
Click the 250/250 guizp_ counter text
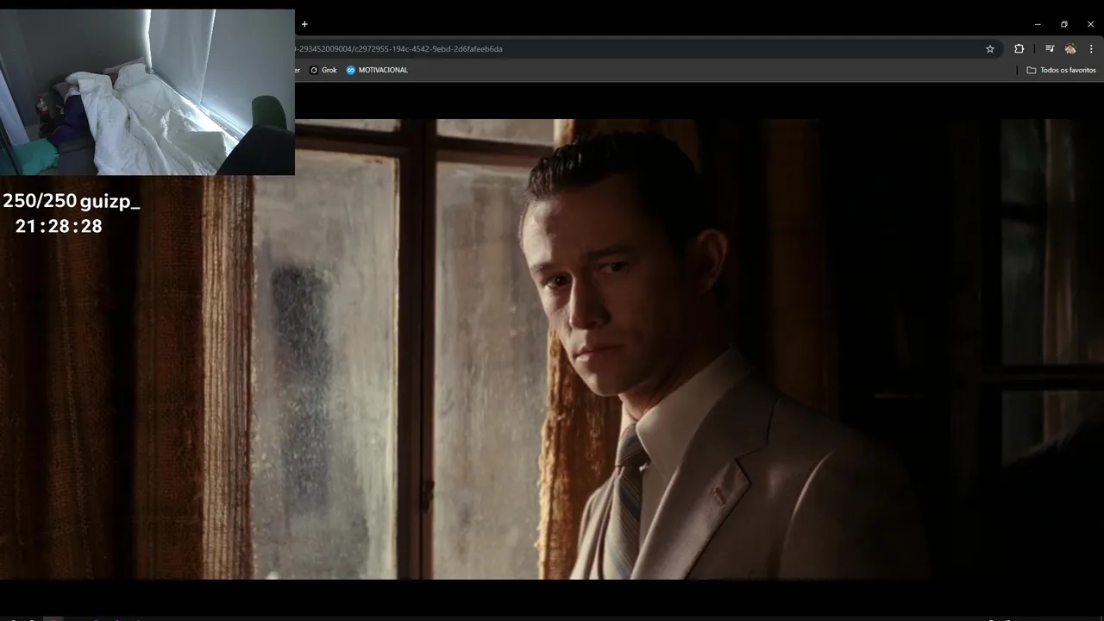(71, 202)
